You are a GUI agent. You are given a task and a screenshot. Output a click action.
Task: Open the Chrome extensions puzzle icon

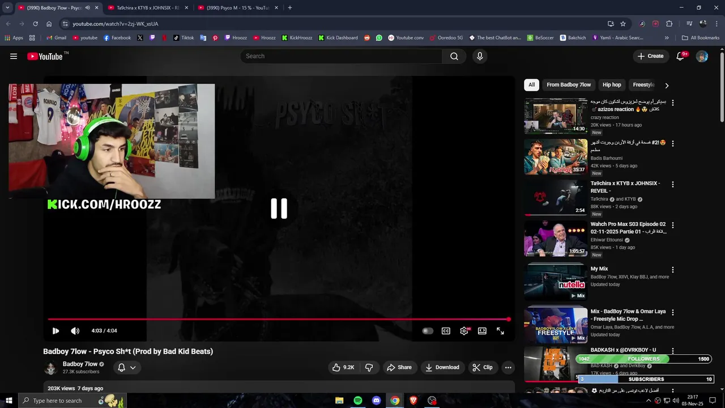pos(669,24)
